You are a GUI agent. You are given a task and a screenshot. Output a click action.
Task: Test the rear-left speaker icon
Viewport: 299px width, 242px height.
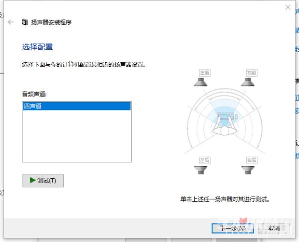pyautogui.click(x=204, y=170)
